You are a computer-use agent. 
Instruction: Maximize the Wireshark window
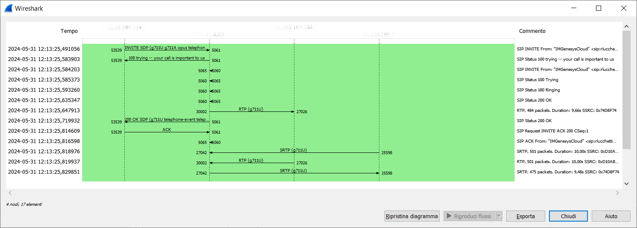point(599,8)
